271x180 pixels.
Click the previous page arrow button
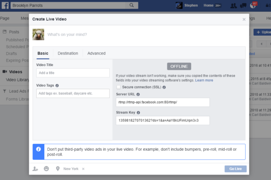point(262,44)
